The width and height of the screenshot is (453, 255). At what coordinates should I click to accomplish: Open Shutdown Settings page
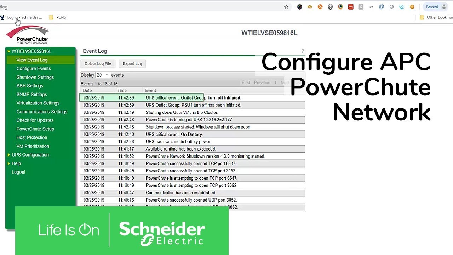(x=35, y=77)
